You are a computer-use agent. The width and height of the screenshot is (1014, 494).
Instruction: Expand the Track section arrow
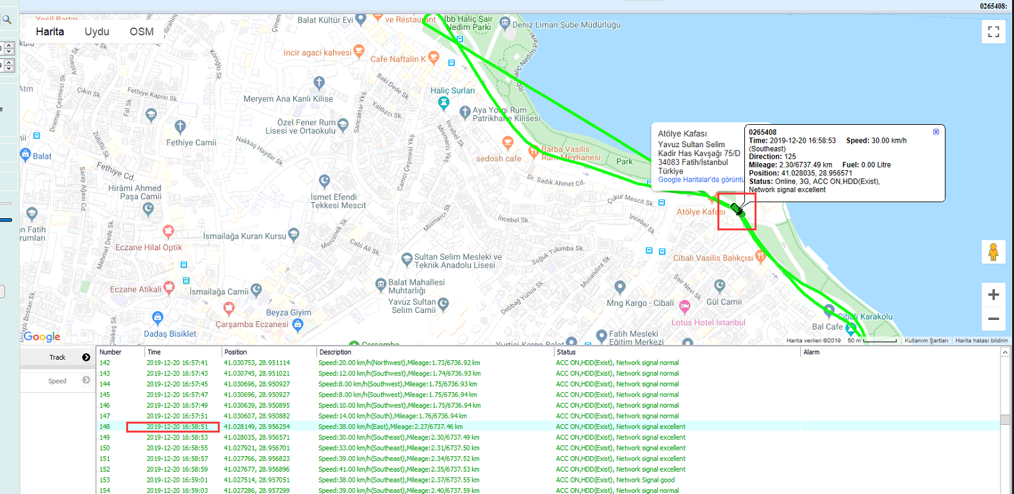tap(86, 357)
